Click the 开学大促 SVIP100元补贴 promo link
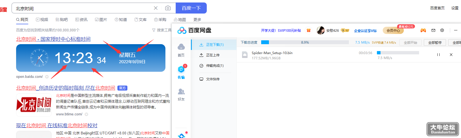This screenshot has height=138, width=461. point(281,31)
